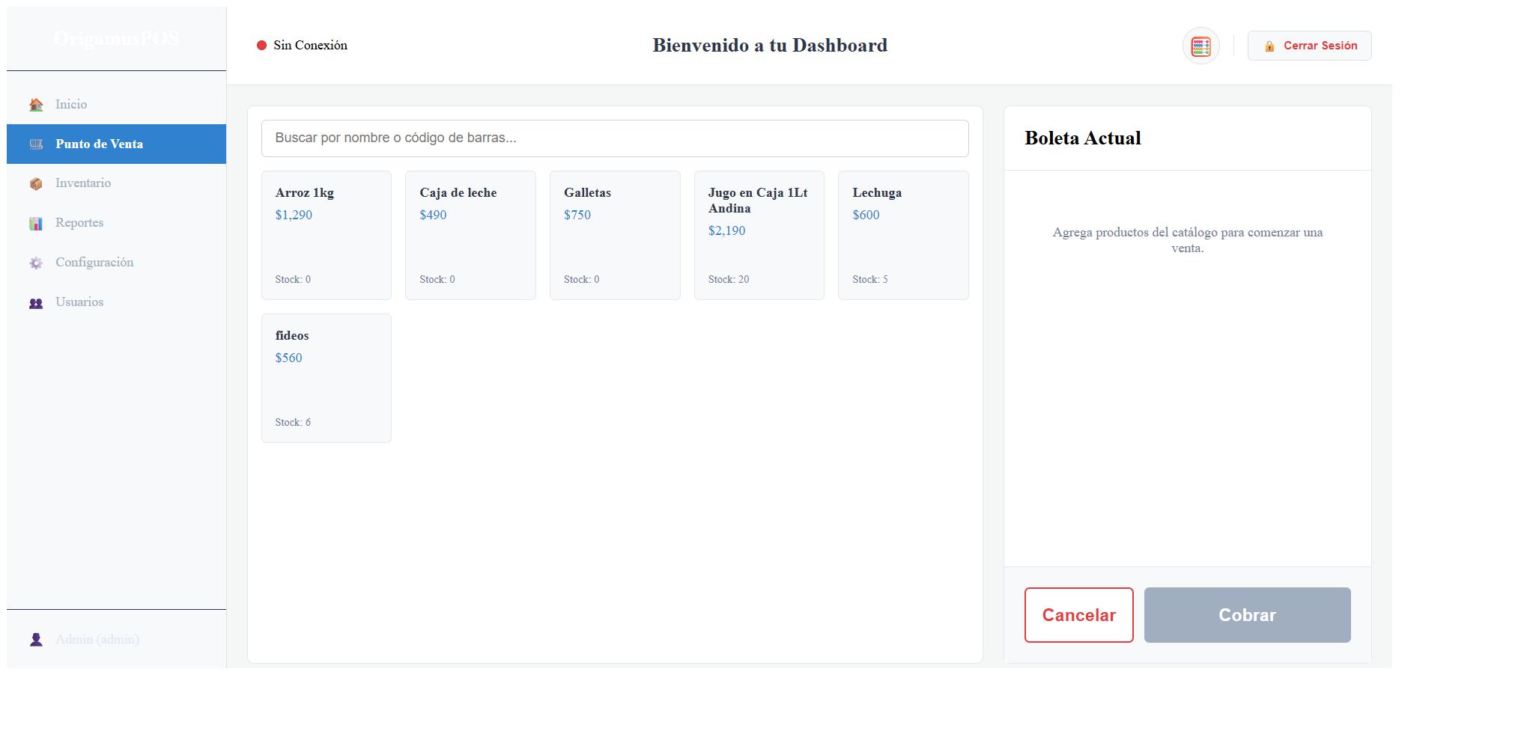Go to the Inventario menu item

83,183
